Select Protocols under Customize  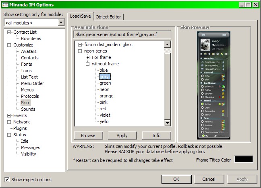click(x=30, y=96)
